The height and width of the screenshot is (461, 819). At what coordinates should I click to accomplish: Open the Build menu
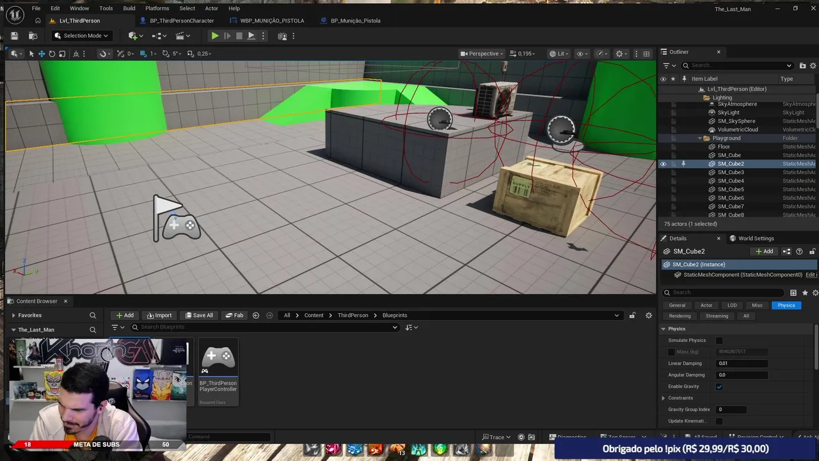pyautogui.click(x=129, y=8)
